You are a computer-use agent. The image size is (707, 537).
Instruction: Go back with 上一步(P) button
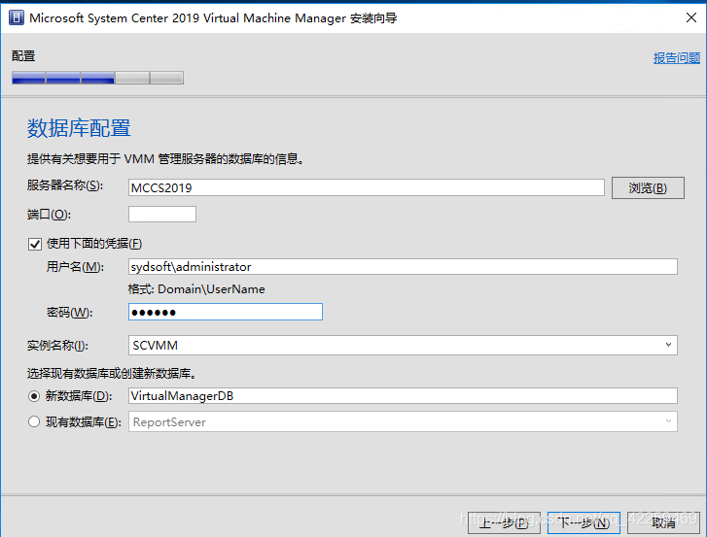coord(504,522)
